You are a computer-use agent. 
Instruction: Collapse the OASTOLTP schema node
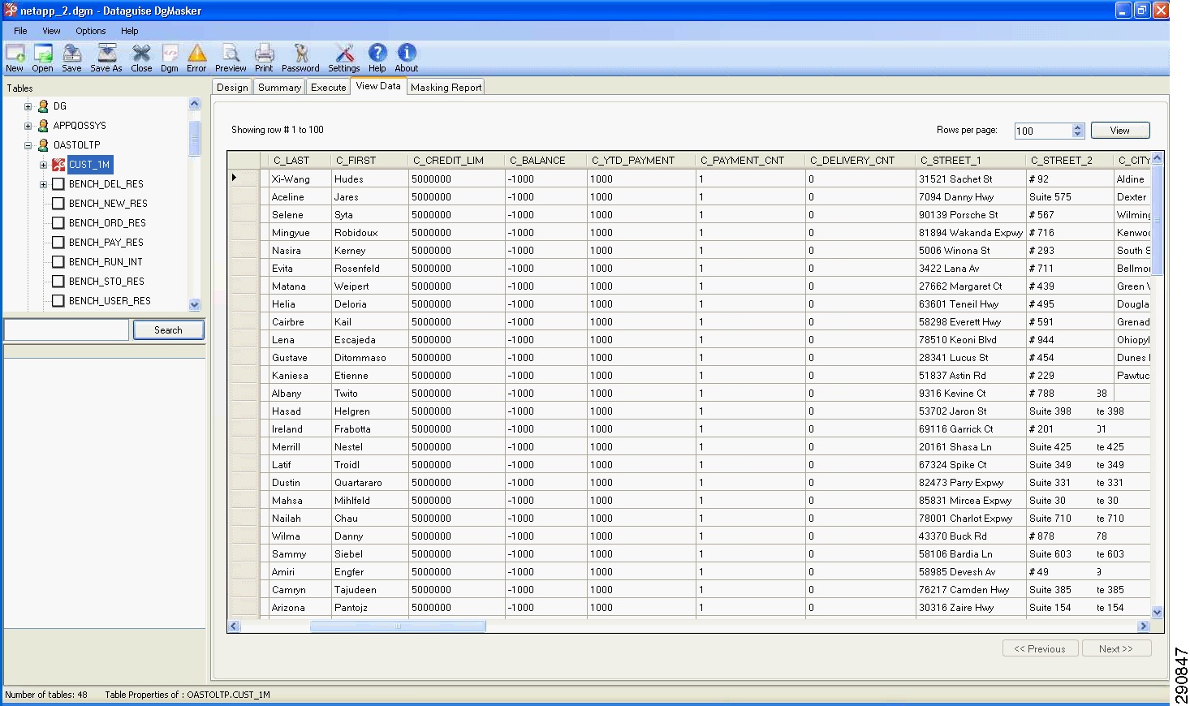[x=28, y=145]
